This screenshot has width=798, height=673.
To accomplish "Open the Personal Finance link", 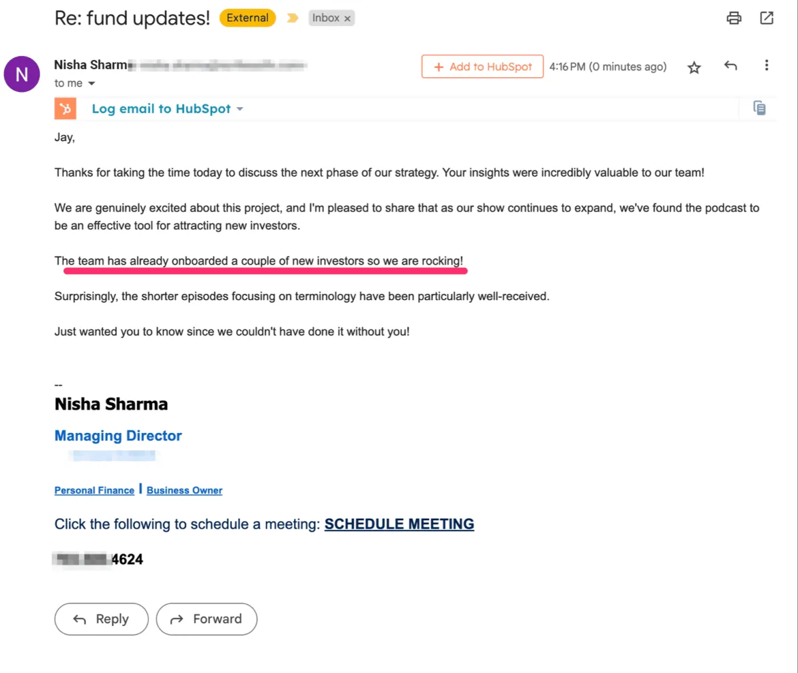I will (94, 490).
